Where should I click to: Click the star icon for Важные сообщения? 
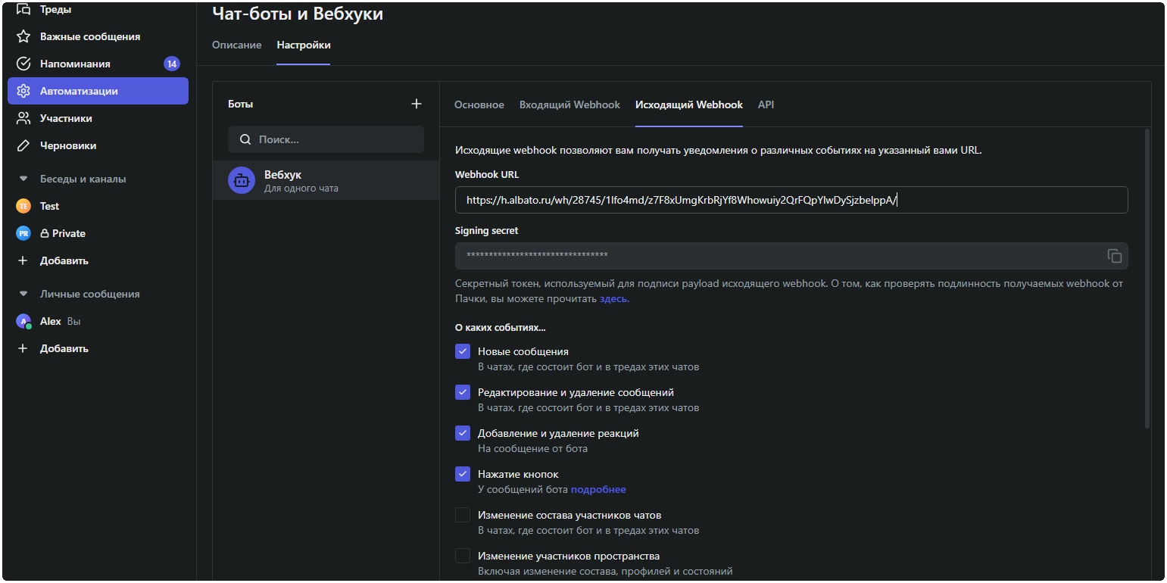pyautogui.click(x=23, y=36)
